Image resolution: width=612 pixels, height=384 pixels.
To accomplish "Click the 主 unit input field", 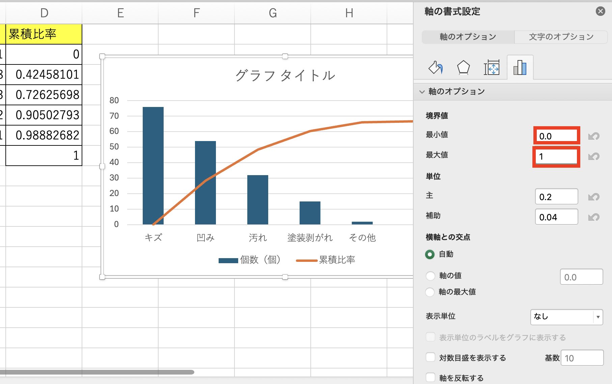I will [x=556, y=197].
